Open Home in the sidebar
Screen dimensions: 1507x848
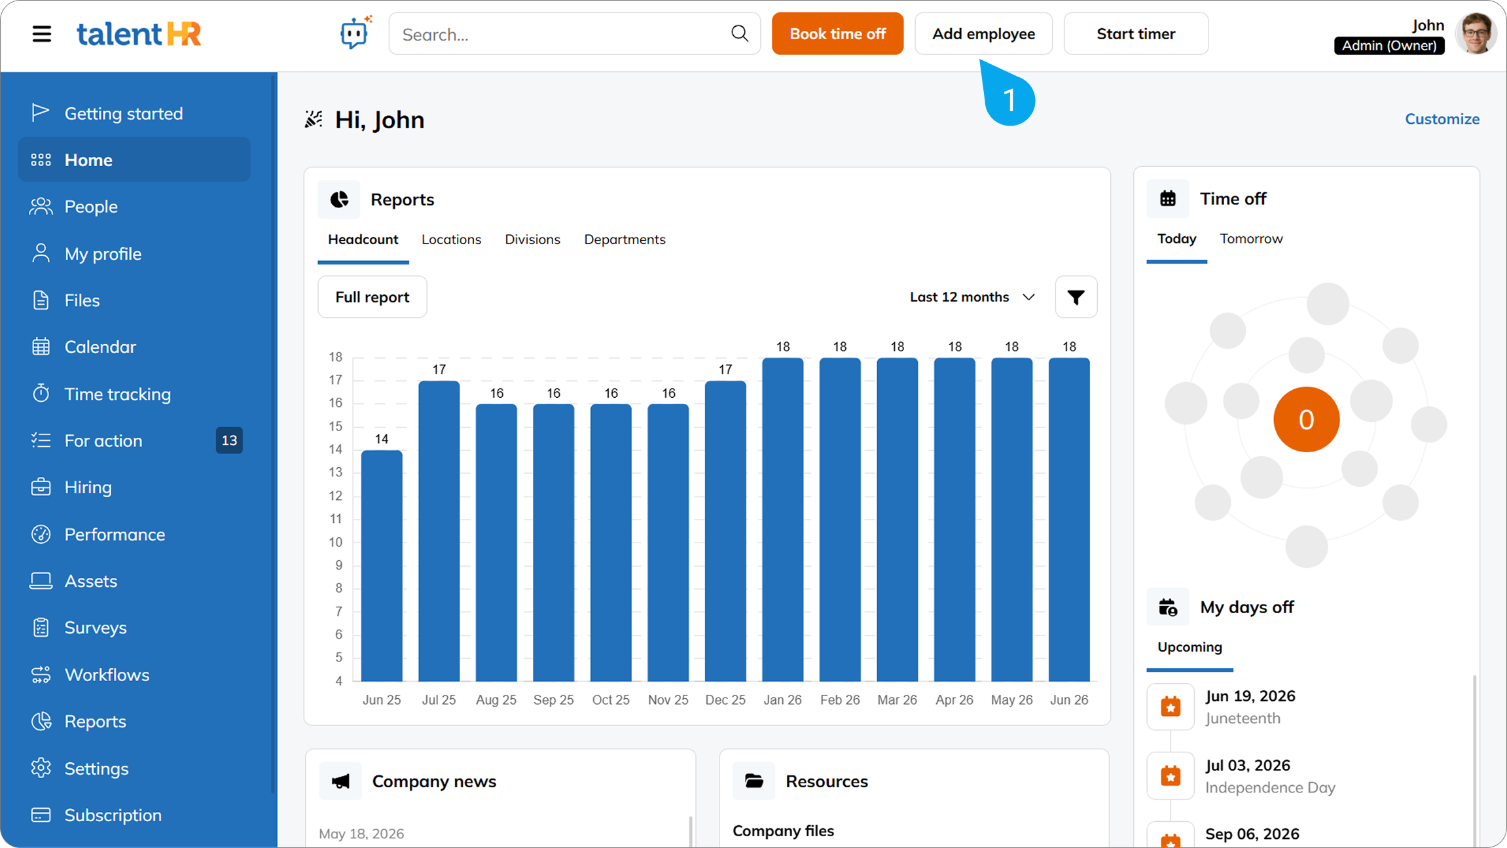(x=134, y=160)
